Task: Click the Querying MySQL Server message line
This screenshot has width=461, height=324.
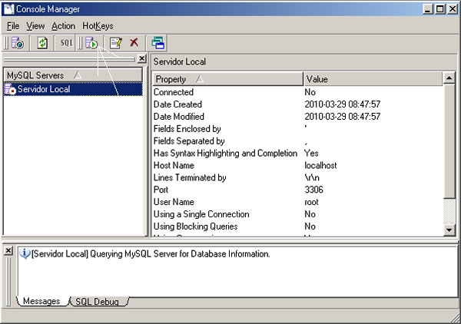Action: [151, 254]
